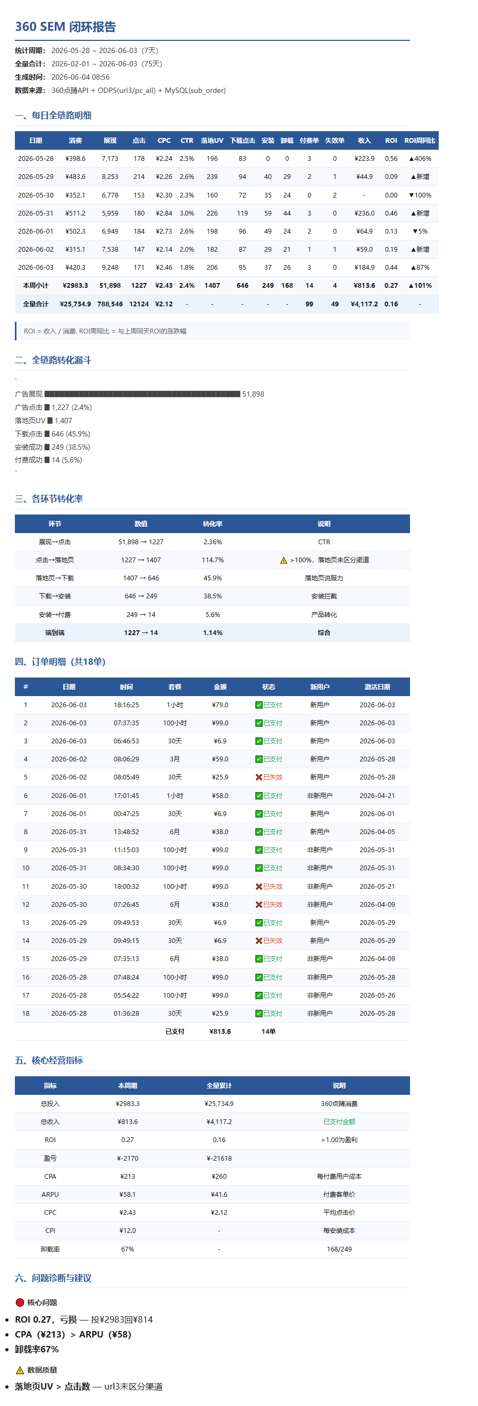This screenshot has width=478, height=1406.
Task: Click the 广告展现 funnel bar
Action: pyautogui.click(x=142, y=393)
